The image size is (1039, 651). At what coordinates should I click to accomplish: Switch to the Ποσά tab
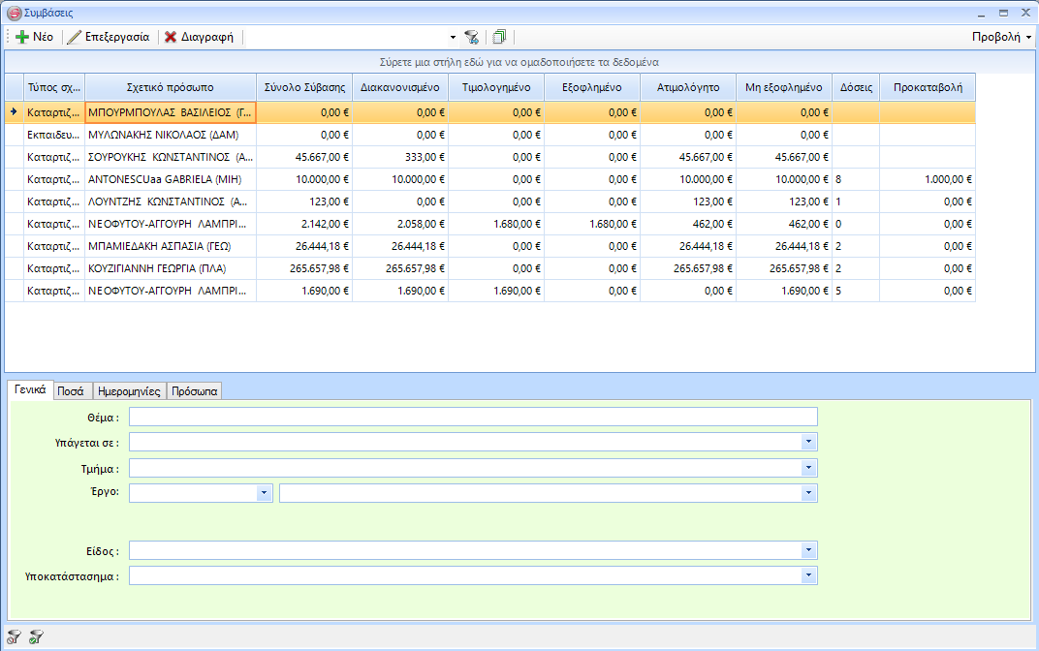[70, 391]
